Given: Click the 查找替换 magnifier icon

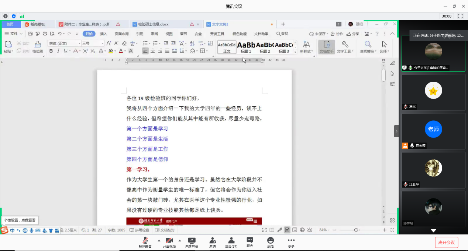Looking at the screenshot, I should click(368, 45).
